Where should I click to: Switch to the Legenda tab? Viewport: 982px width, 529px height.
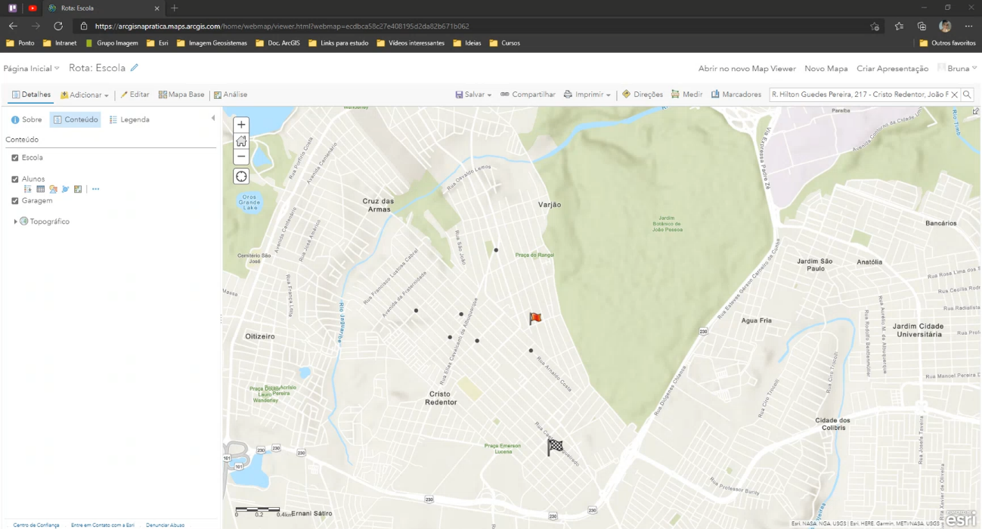point(129,119)
